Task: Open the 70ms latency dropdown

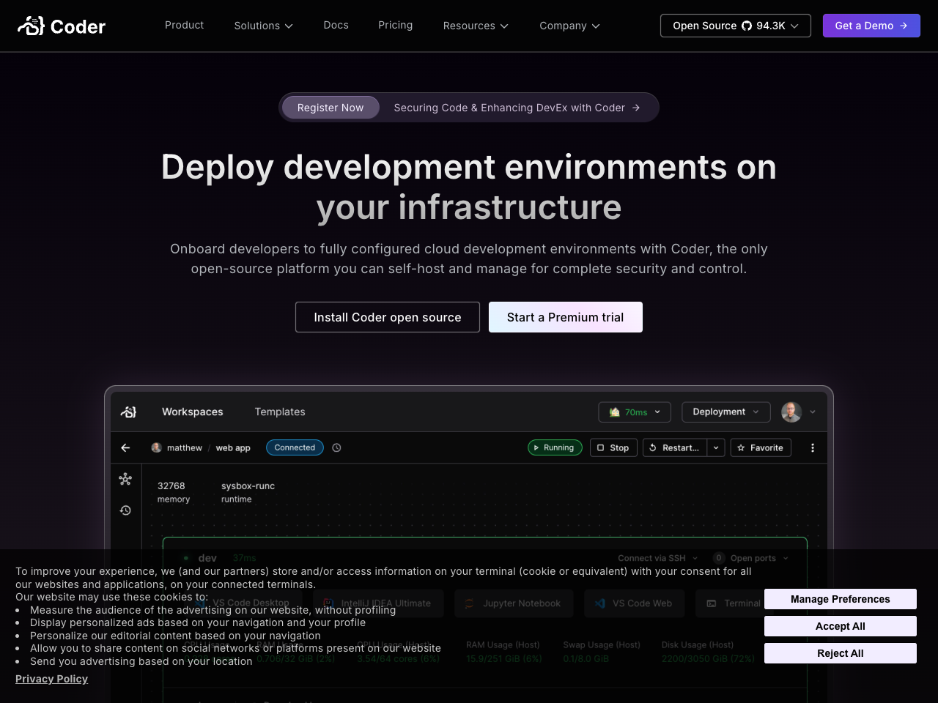Action: tap(635, 412)
